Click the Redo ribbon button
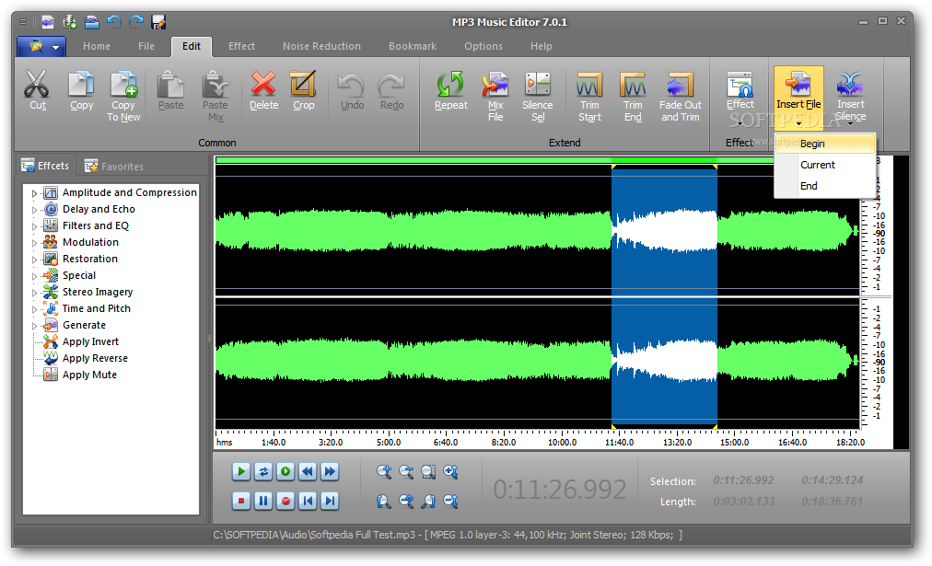This screenshot has height=566, width=932. (x=391, y=90)
